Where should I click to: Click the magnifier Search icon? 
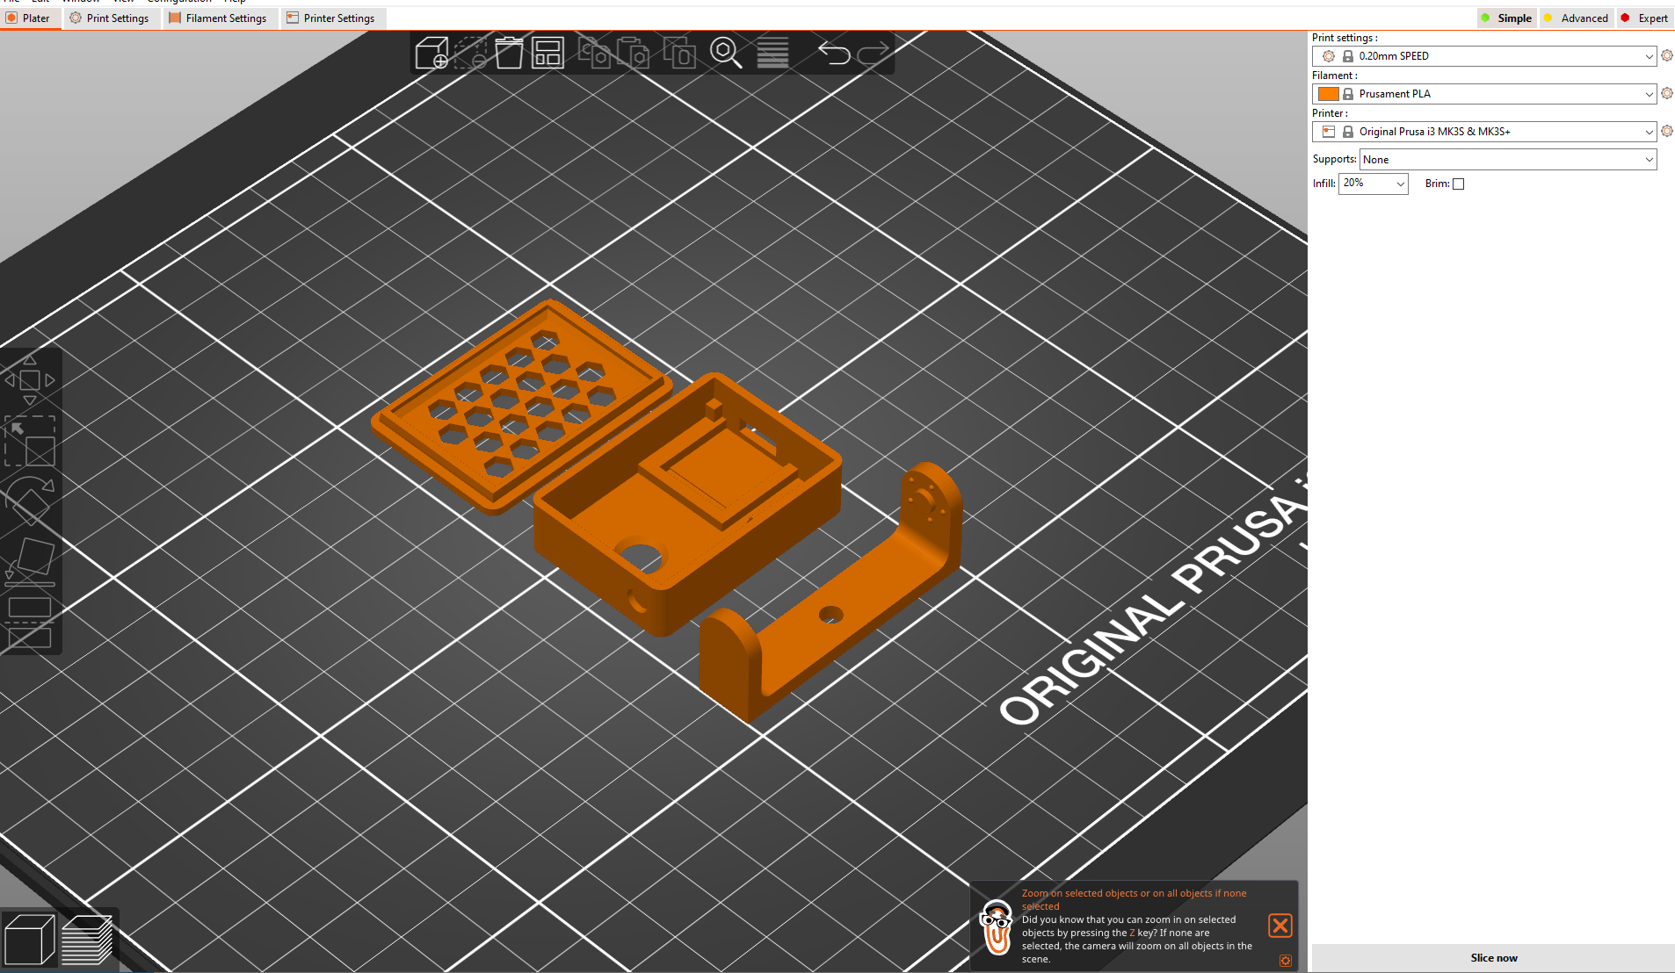pos(726,53)
